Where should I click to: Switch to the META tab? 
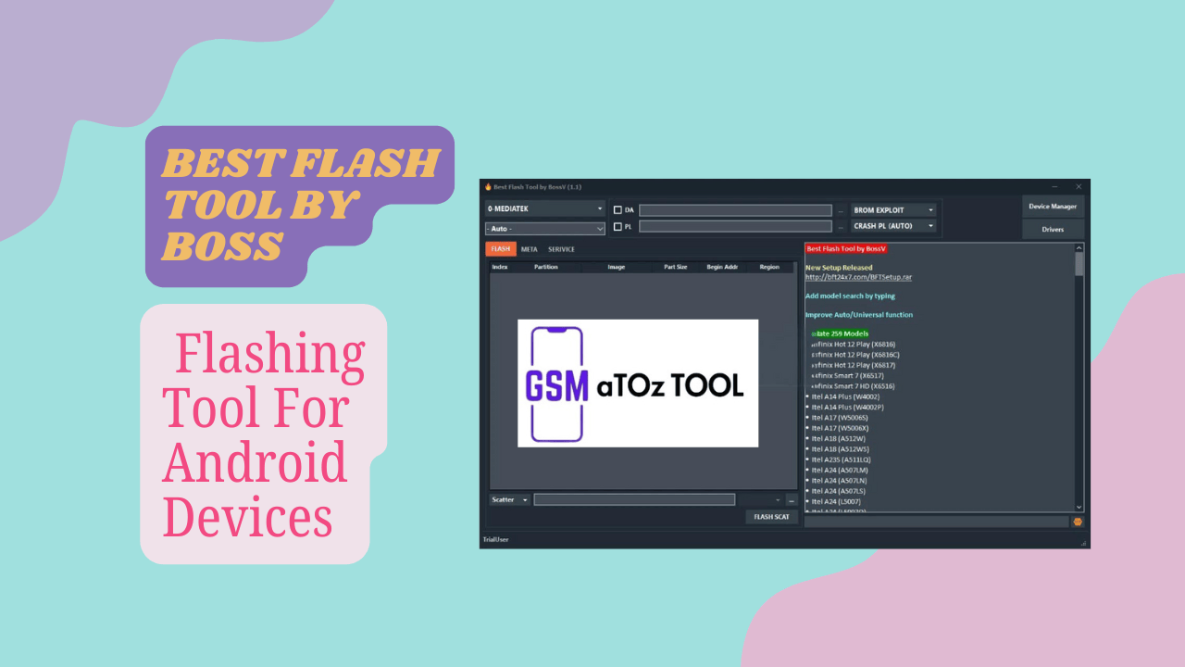point(529,248)
